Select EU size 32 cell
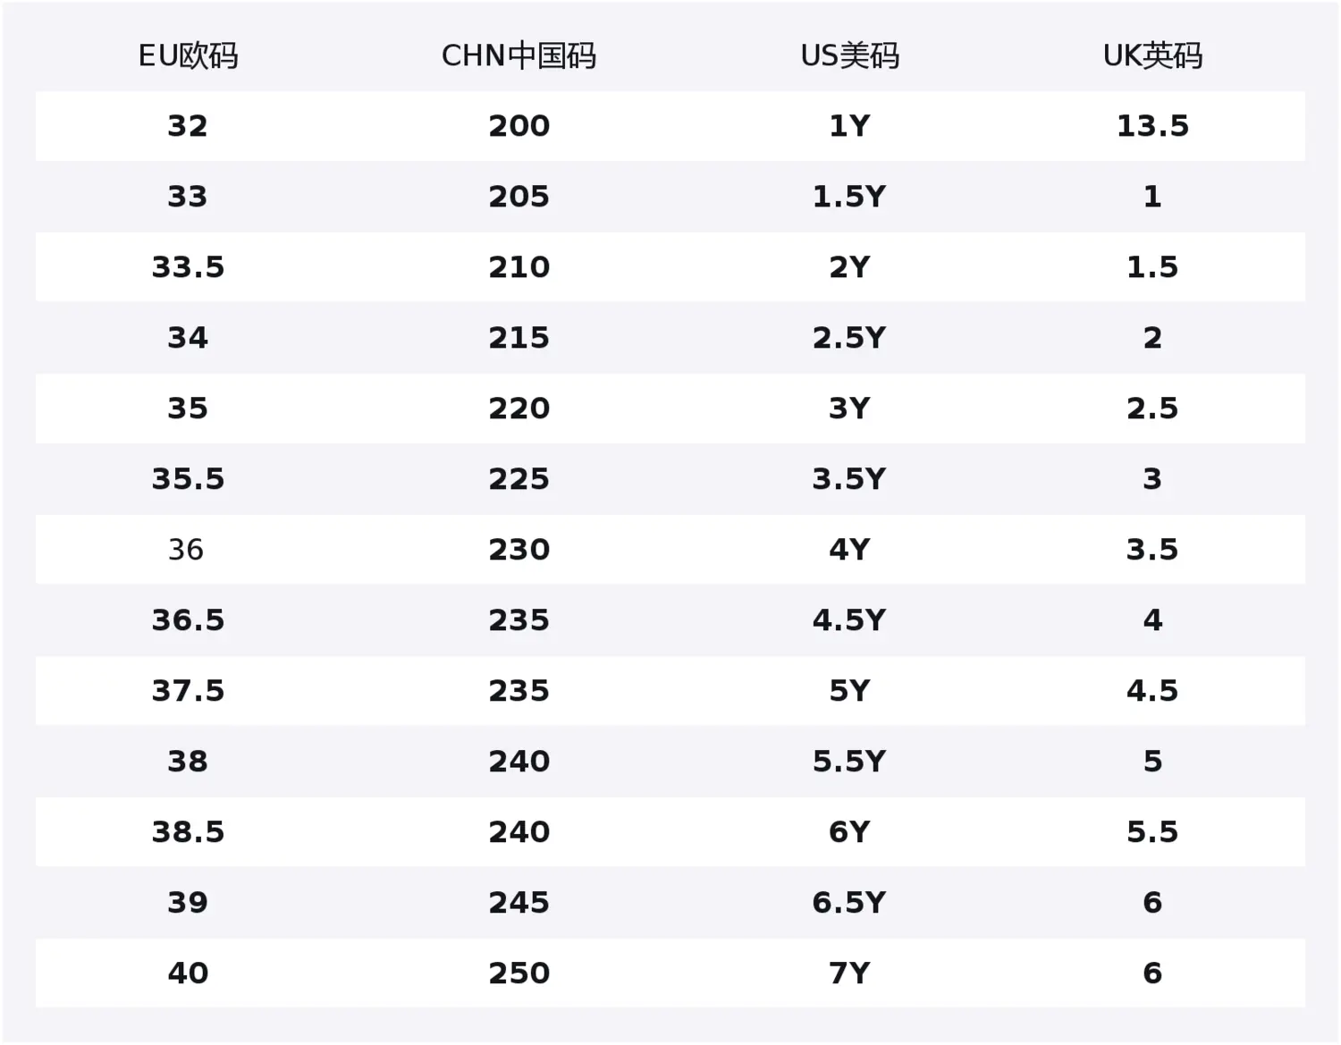Image resolution: width=1341 pixels, height=1045 pixels. point(188,126)
